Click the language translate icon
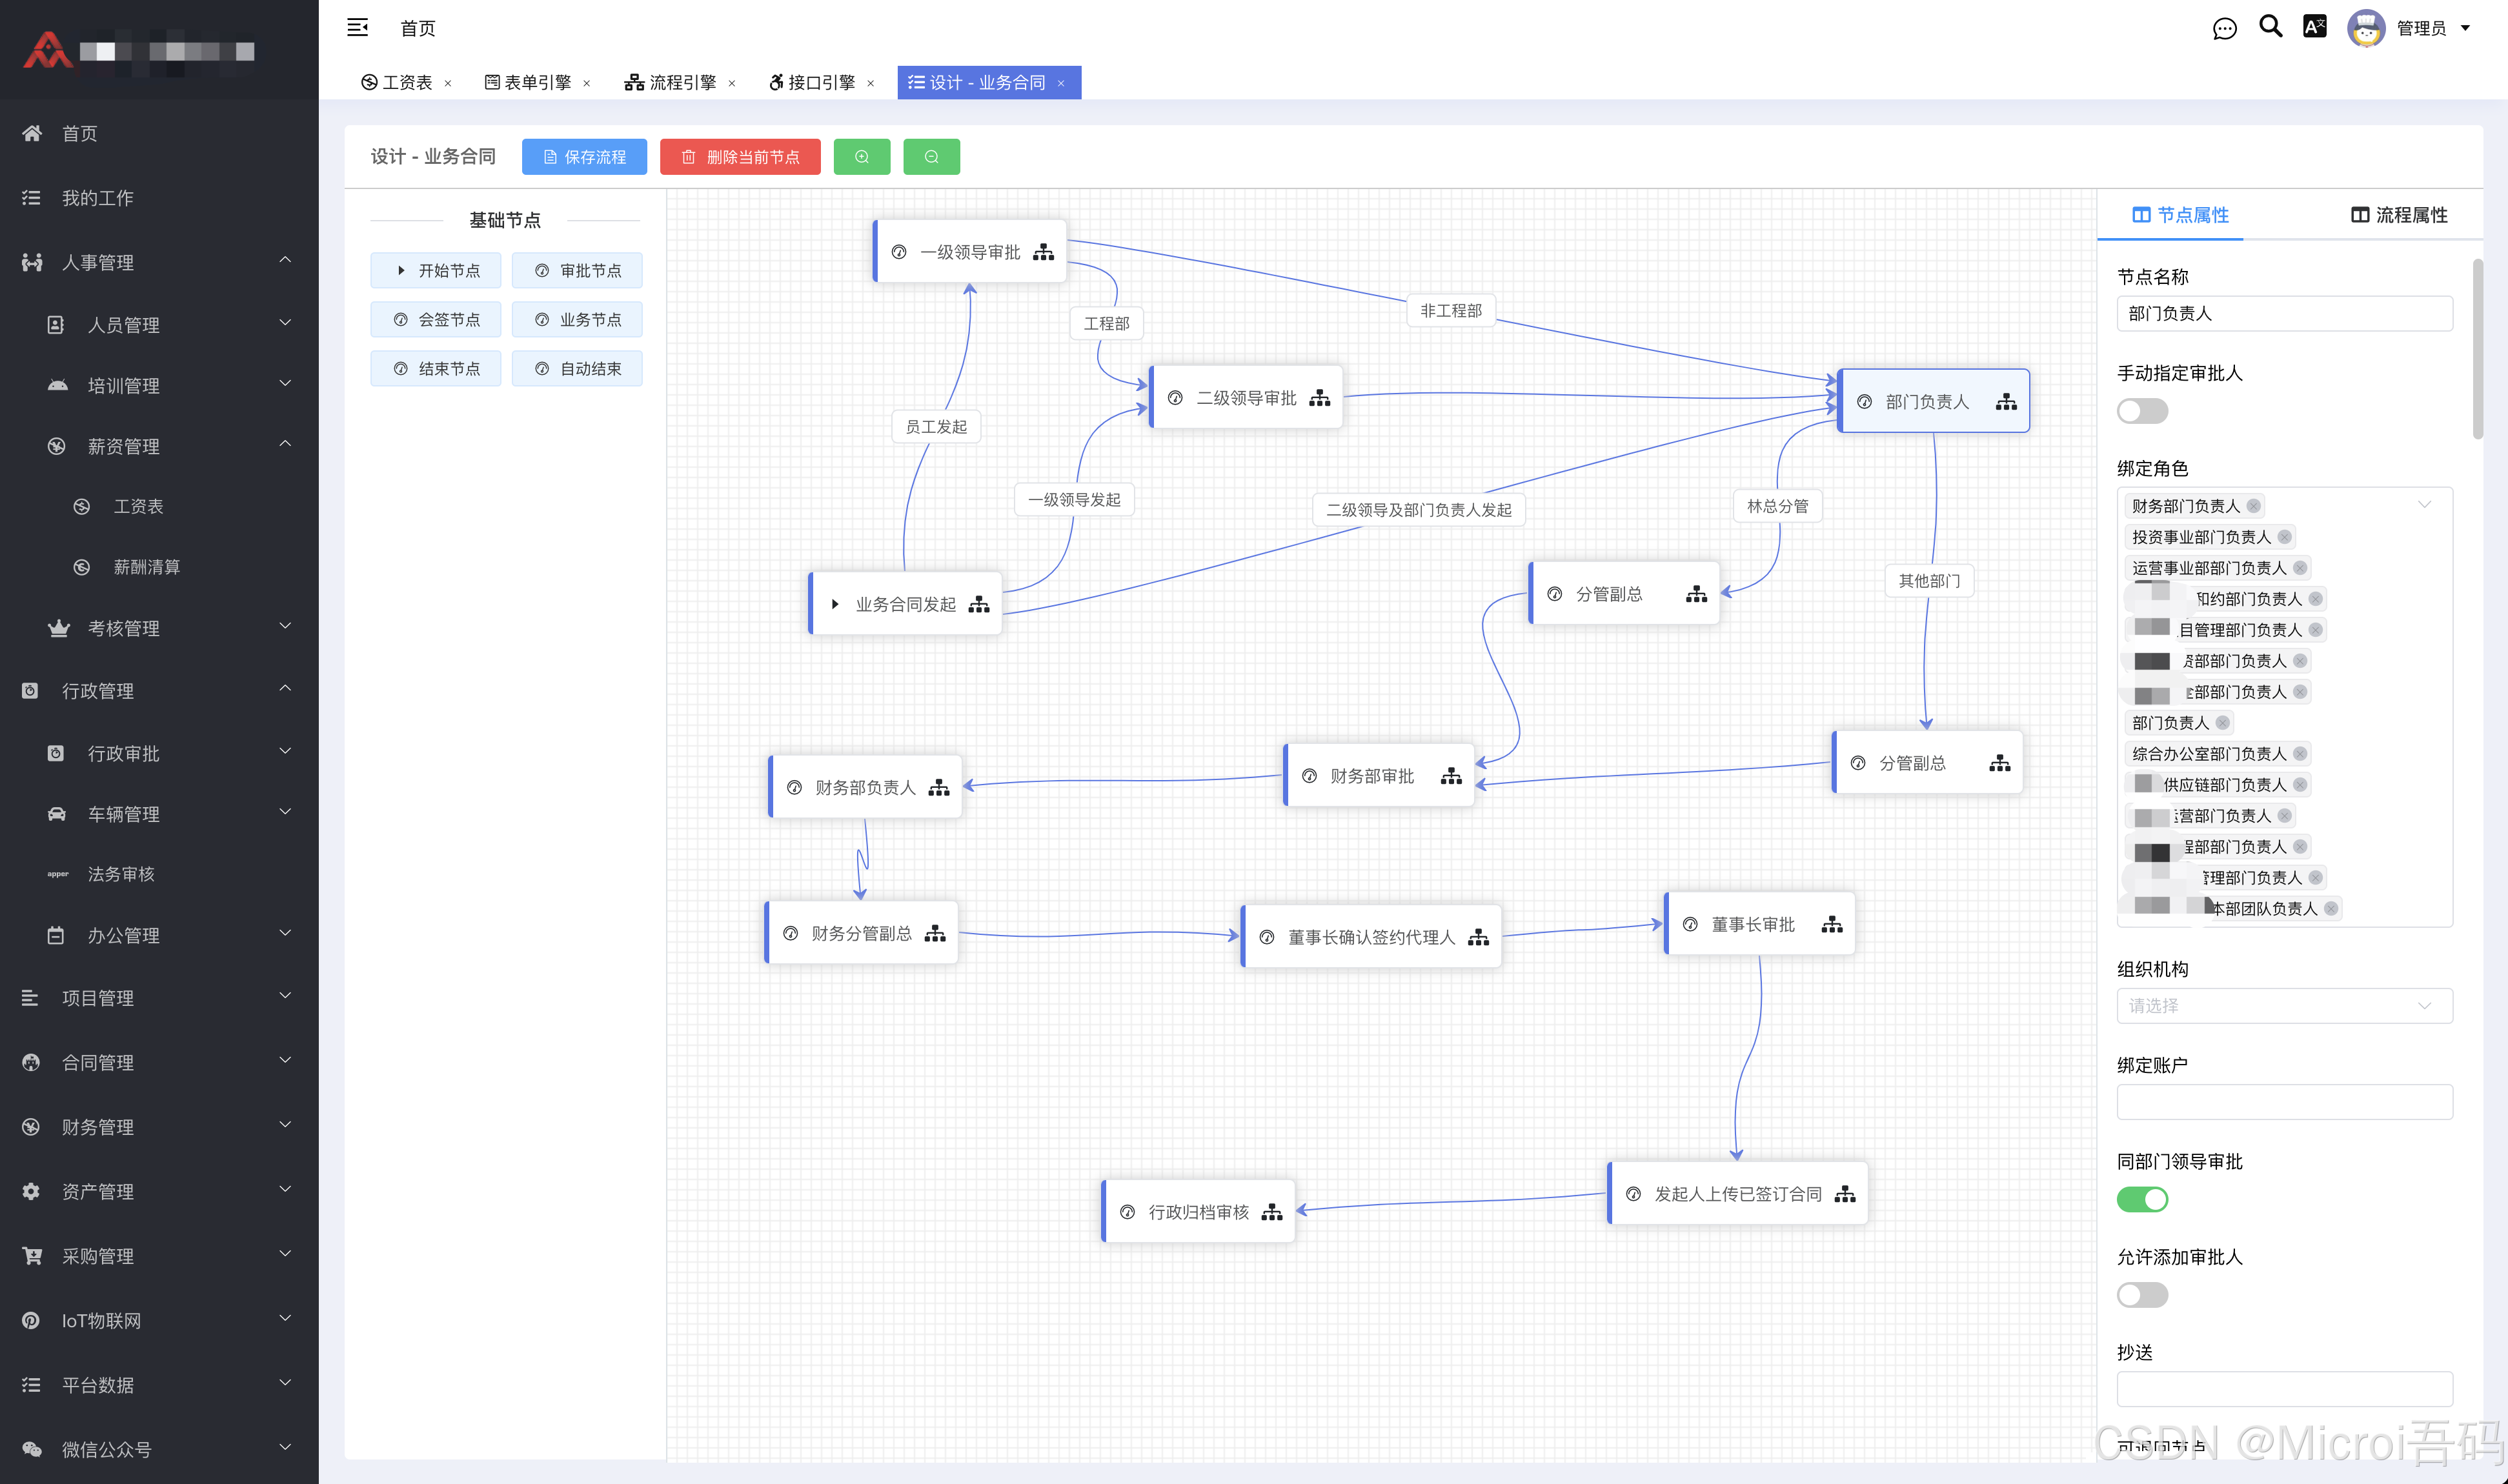This screenshot has height=1484, width=2508. click(2314, 26)
